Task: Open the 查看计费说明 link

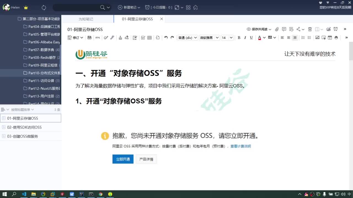Action: [241, 146]
